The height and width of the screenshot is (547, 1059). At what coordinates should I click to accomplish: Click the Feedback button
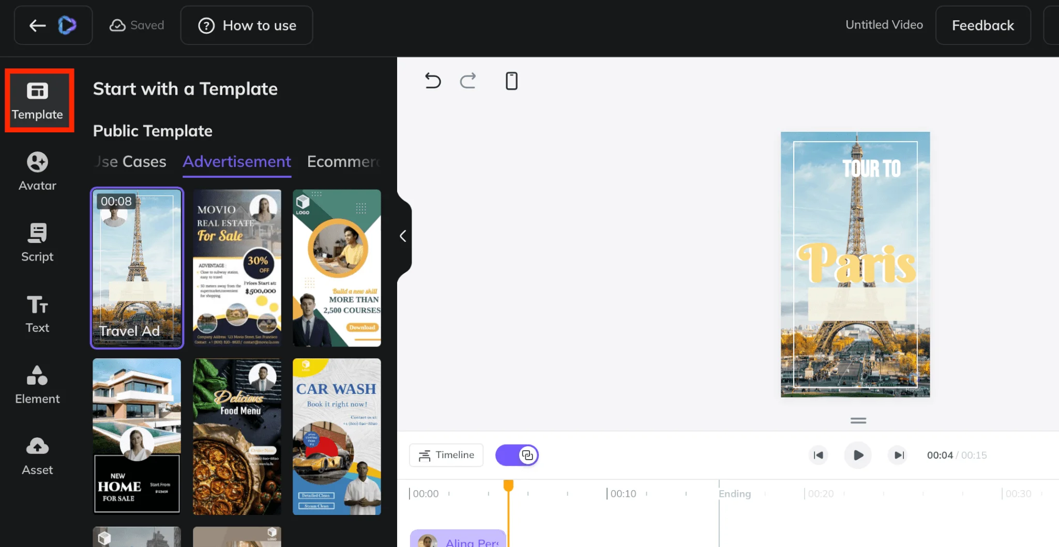point(982,25)
